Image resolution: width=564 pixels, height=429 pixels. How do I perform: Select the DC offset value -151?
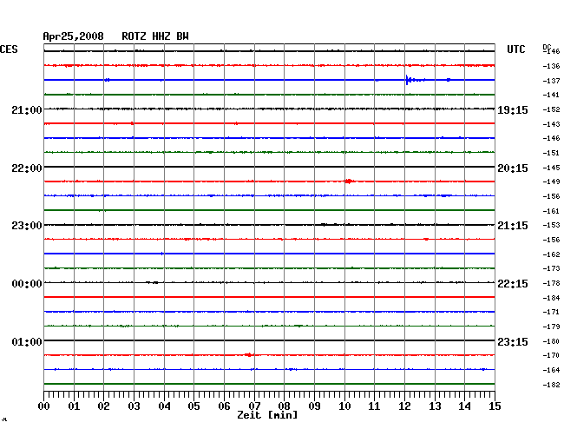pyautogui.click(x=551, y=153)
